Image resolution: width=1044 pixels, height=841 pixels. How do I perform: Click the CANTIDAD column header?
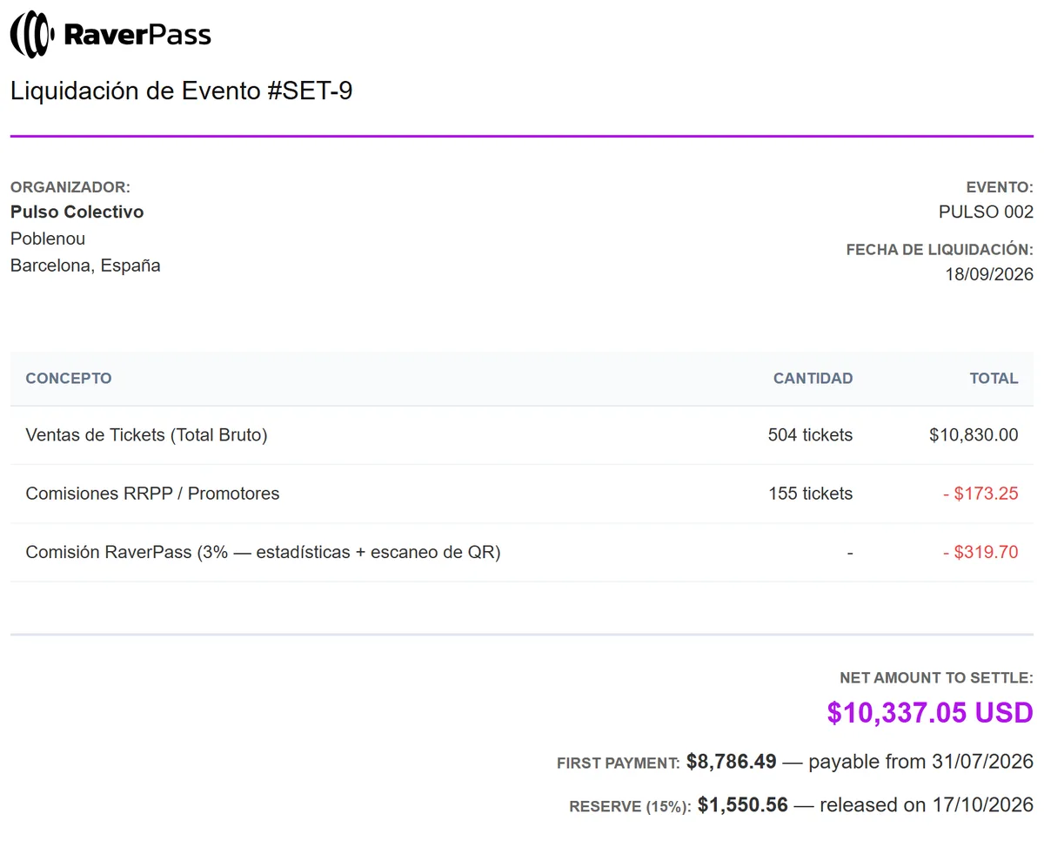(813, 379)
